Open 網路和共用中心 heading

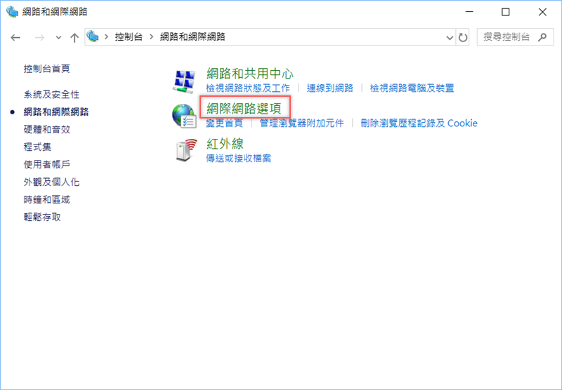(x=250, y=74)
